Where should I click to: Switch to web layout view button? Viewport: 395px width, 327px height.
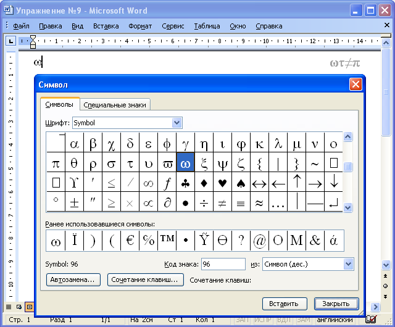19,307
